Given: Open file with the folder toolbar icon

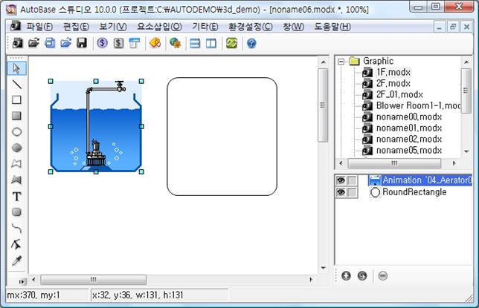Looking at the screenshot, I should click(x=33, y=43).
